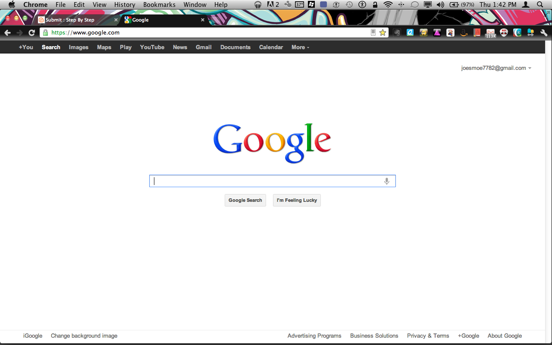Click the headphones menu bar icon
This screenshot has height=345, width=552.
[258, 5]
